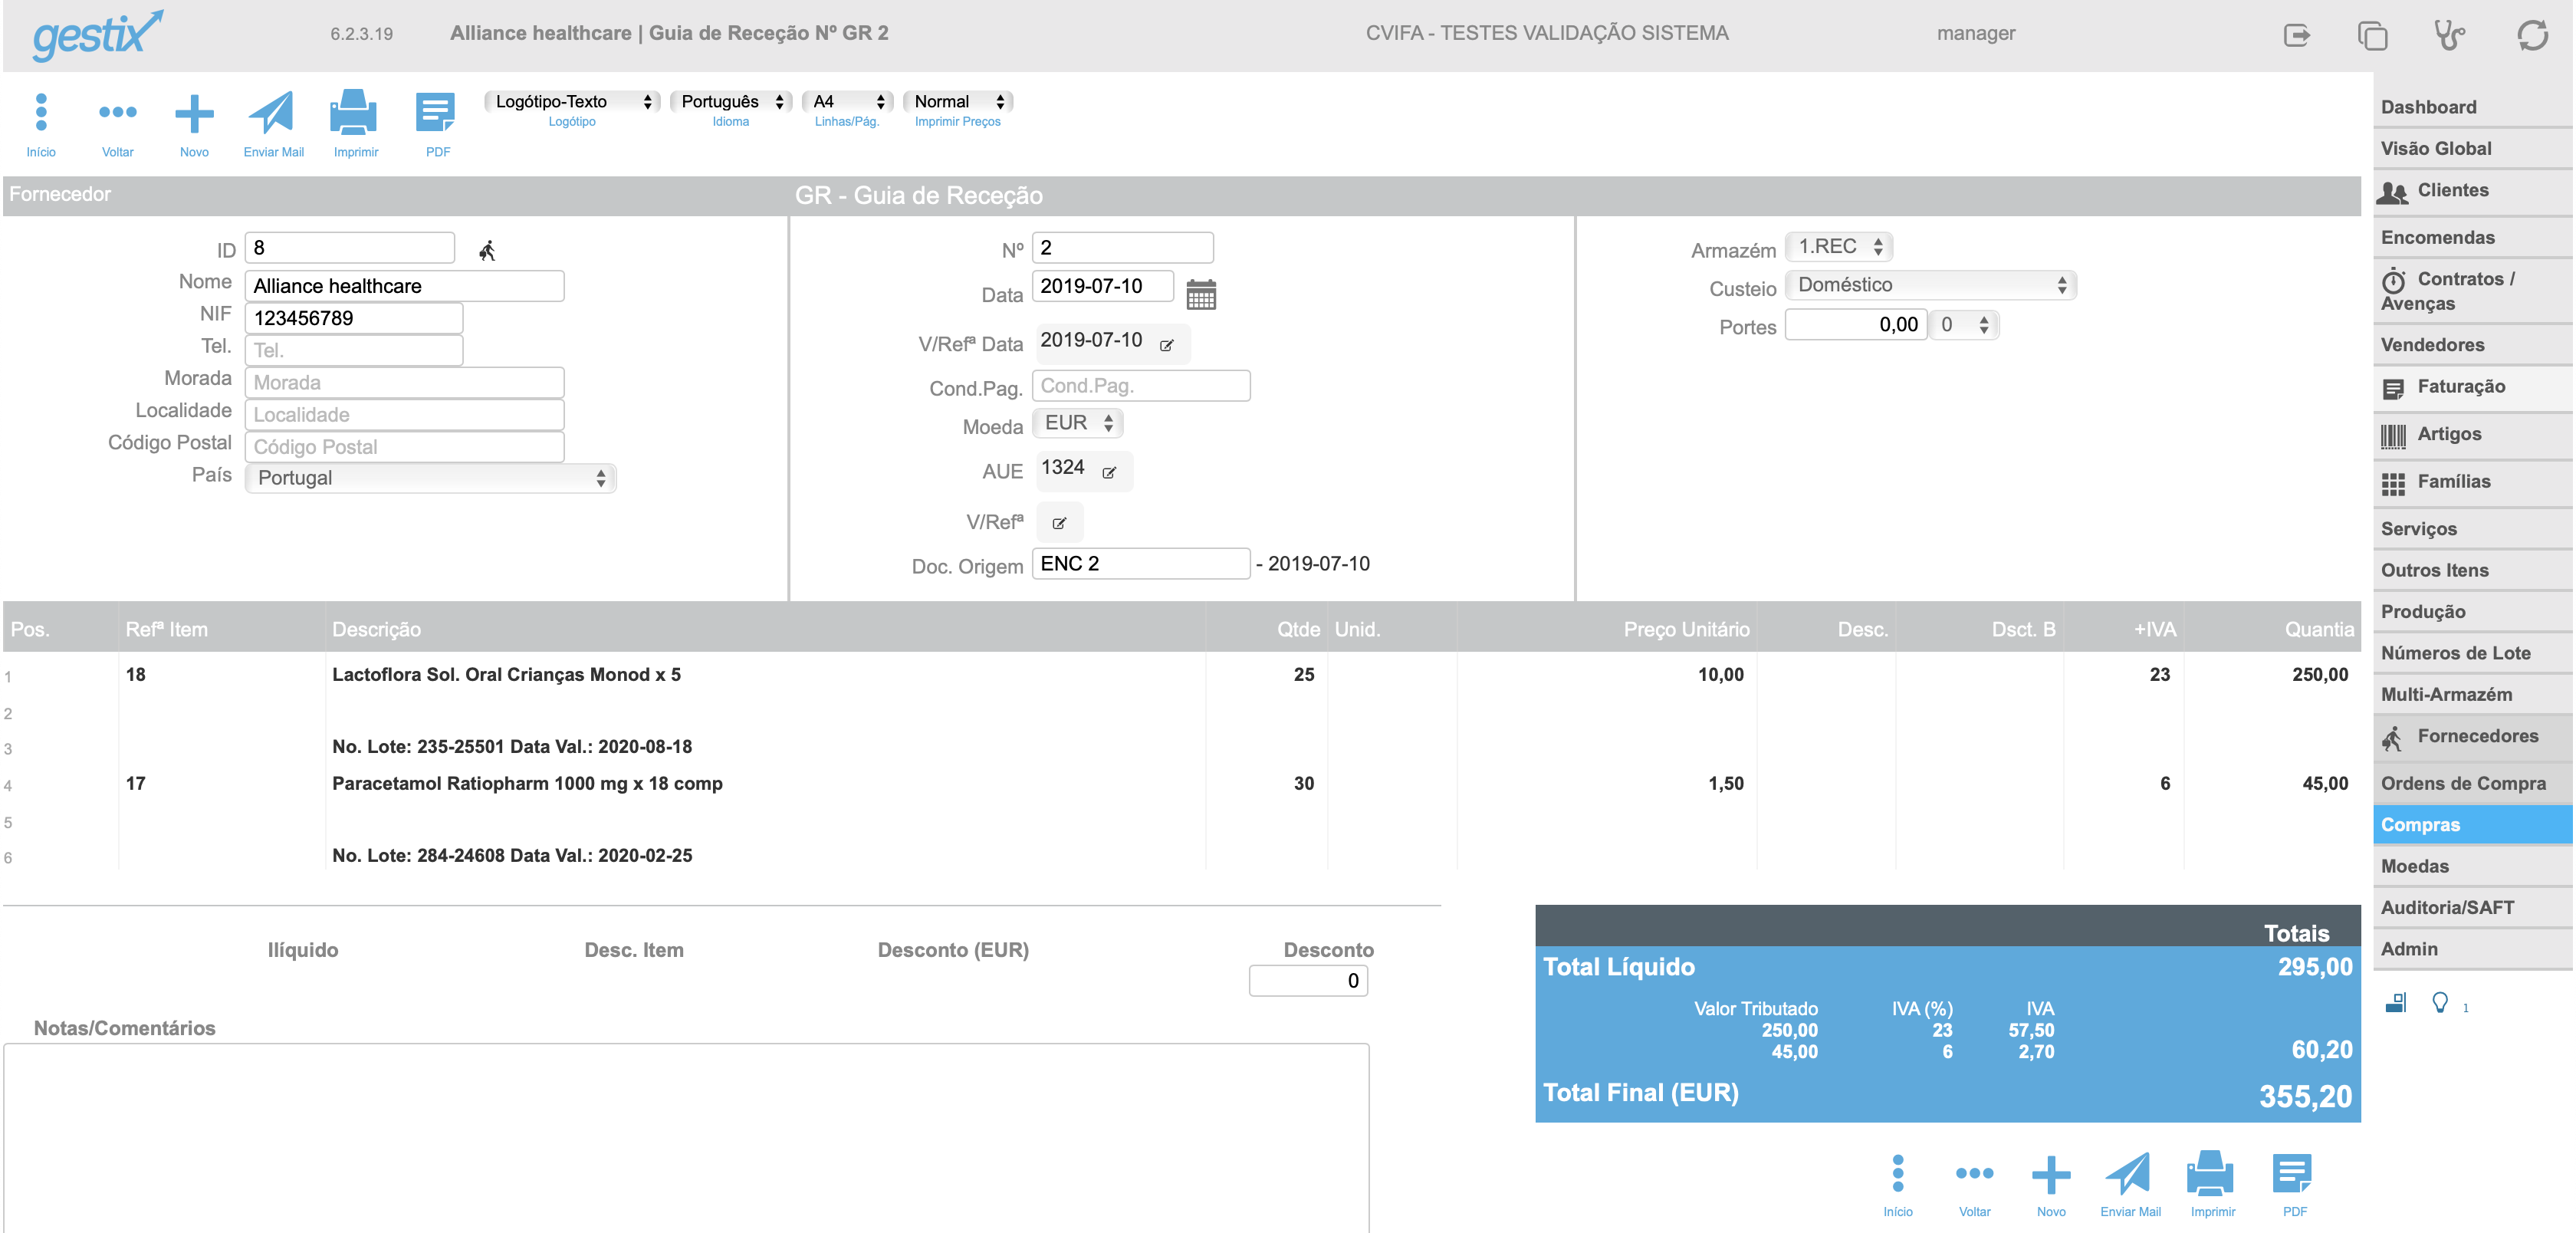Expand the País Portugal dropdown
The width and height of the screenshot is (2576, 1233).
coord(430,478)
